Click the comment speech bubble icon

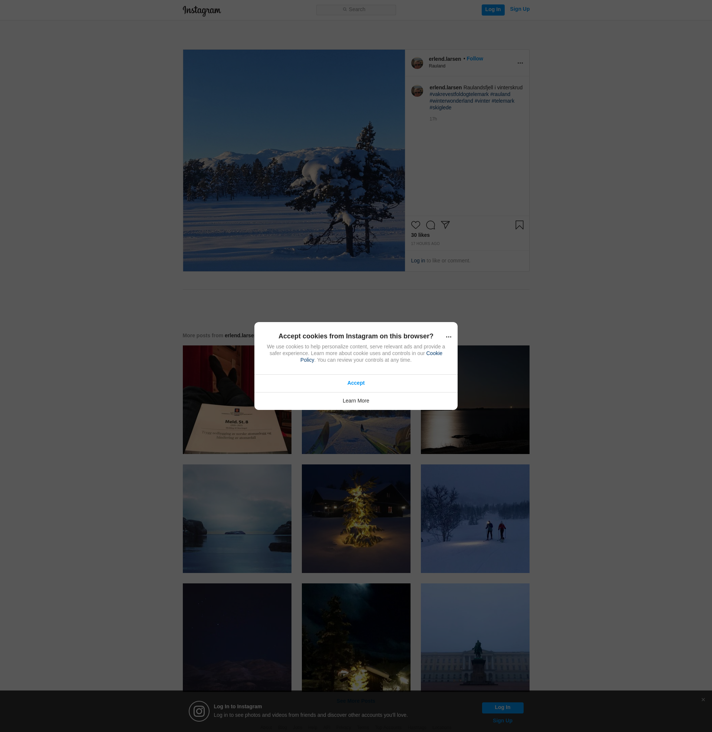pyautogui.click(x=431, y=225)
